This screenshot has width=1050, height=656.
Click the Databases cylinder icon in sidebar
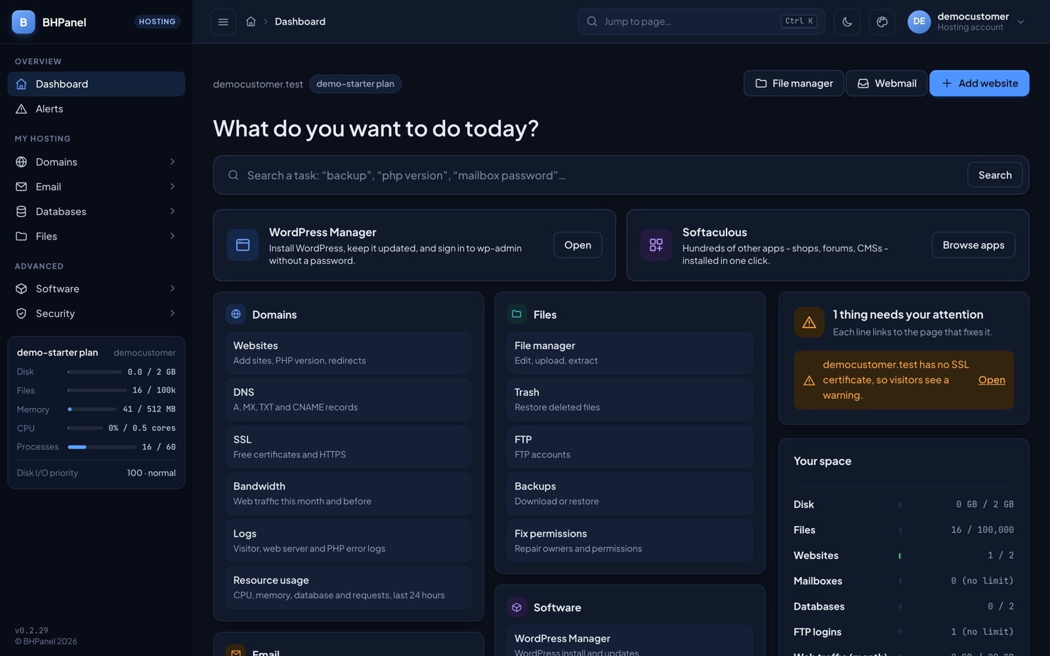pyautogui.click(x=22, y=211)
